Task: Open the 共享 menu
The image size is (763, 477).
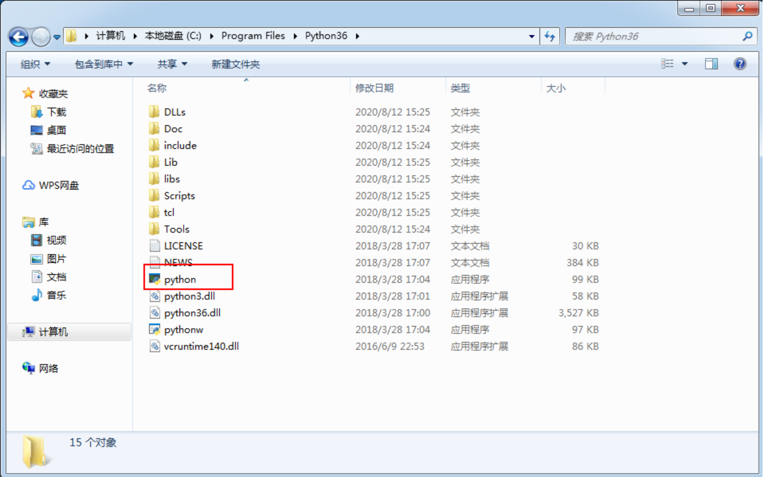Action: [x=172, y=64]
